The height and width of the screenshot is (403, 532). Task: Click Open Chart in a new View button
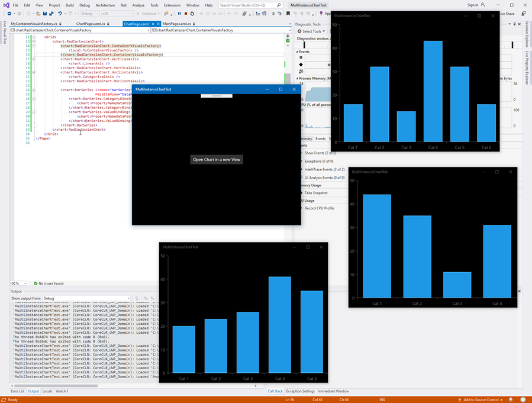(217, 159)
